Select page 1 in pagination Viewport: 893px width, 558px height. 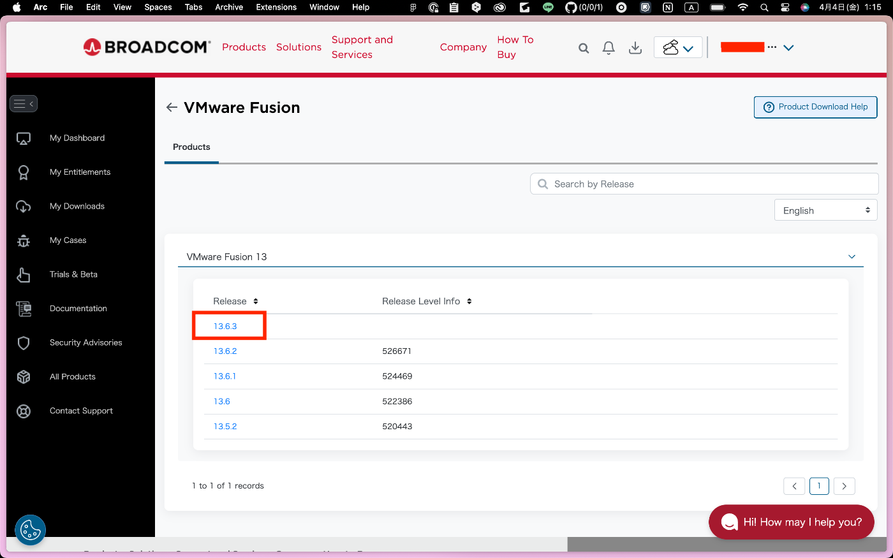819,486
